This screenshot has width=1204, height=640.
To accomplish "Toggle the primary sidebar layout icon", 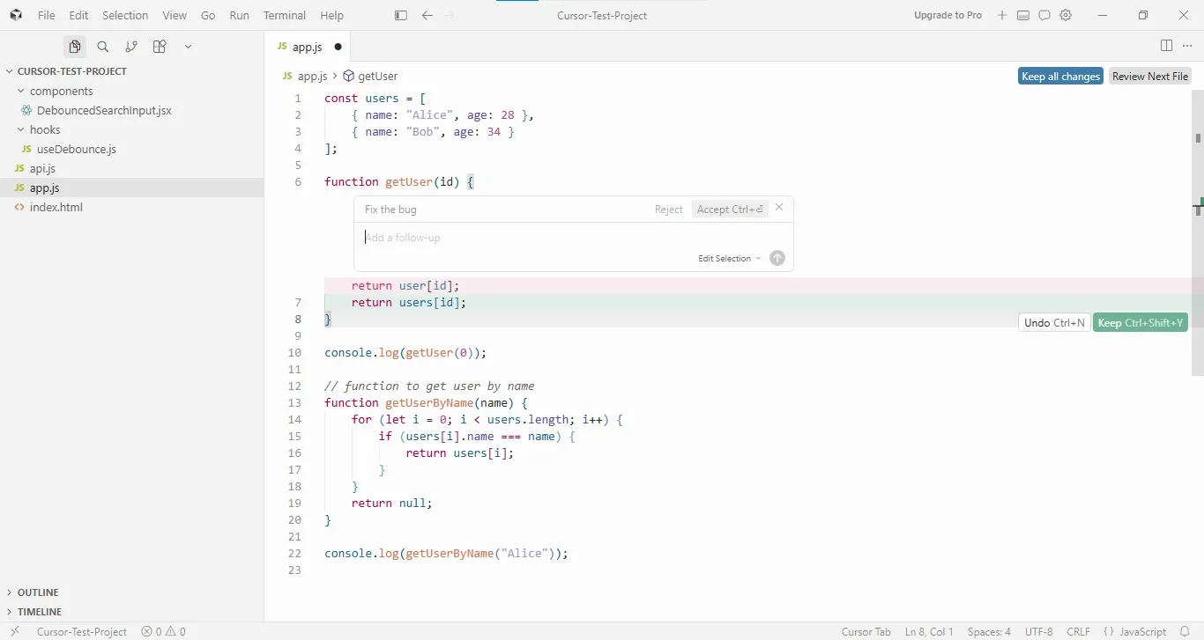I will 401,15.
